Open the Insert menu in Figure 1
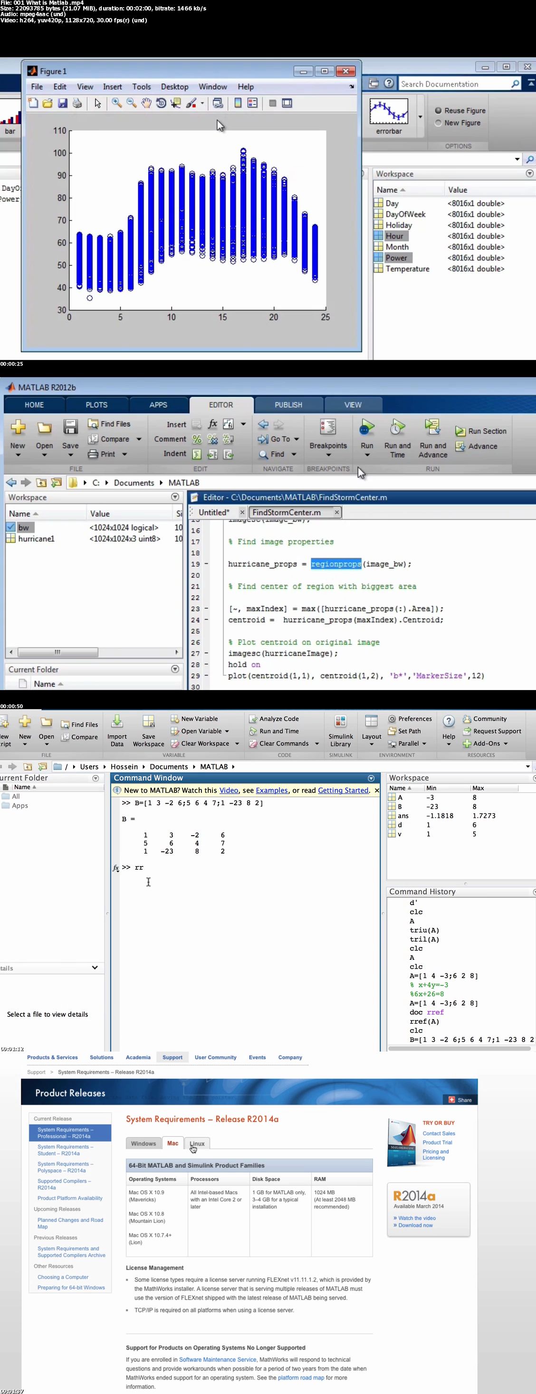This screenshot has width=536, height=1394. pyautogui.click(x=113, y=87)
